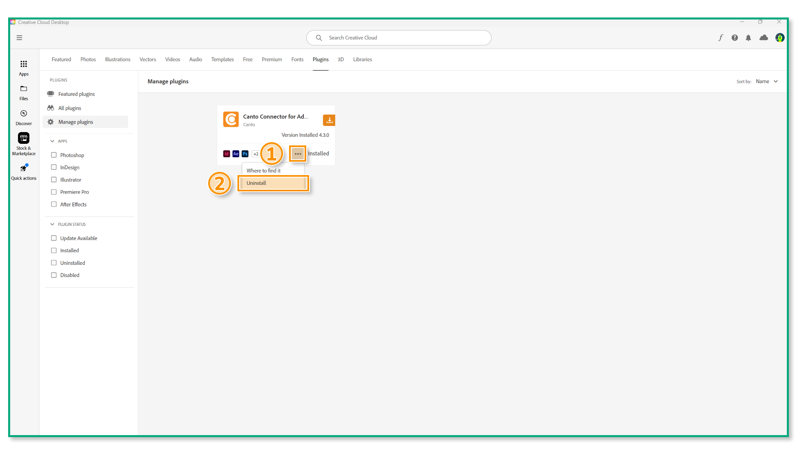797x455 pixels.
Task: Select Uninstall from the plugin menu
Action: point(273,183)
